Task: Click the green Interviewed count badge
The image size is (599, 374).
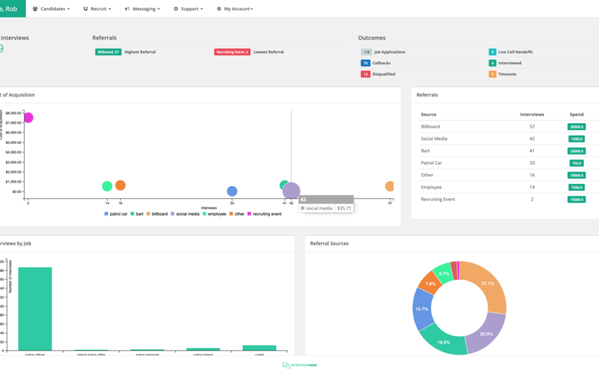Action: (x=492, y=63)
